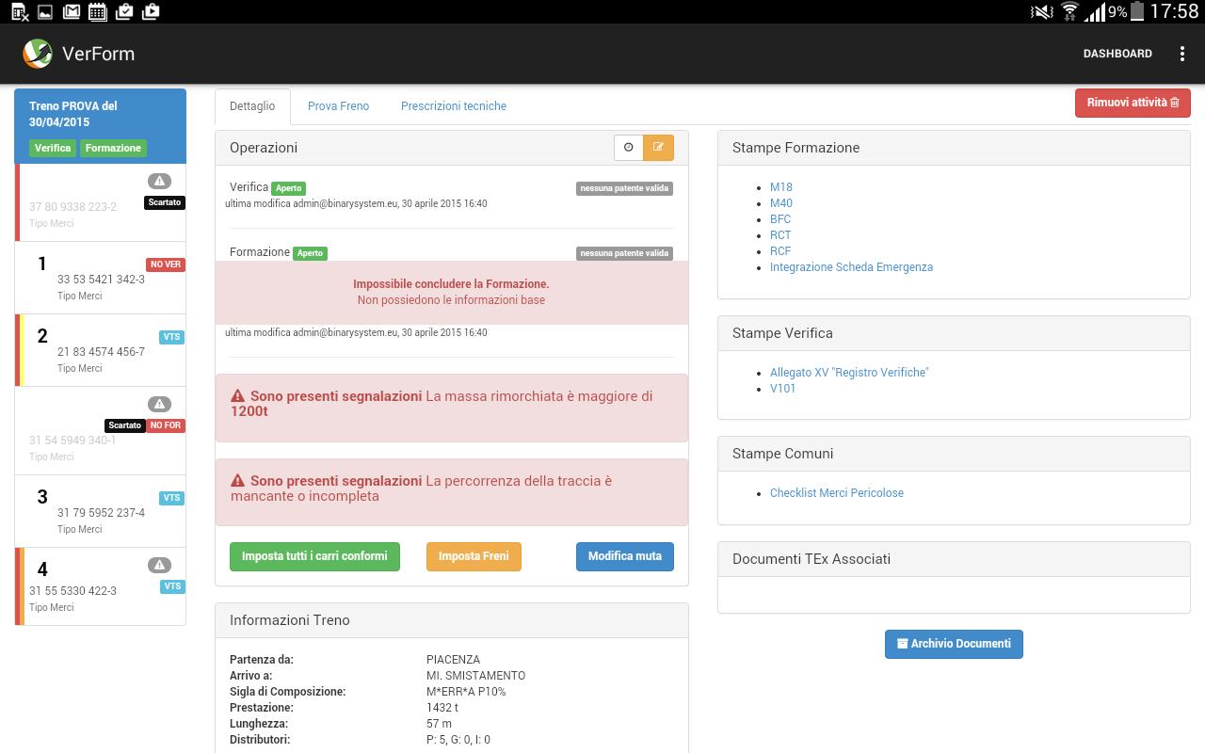
Task: Open Integrazione Scheda Emergenza link
Action: point(851,267)
